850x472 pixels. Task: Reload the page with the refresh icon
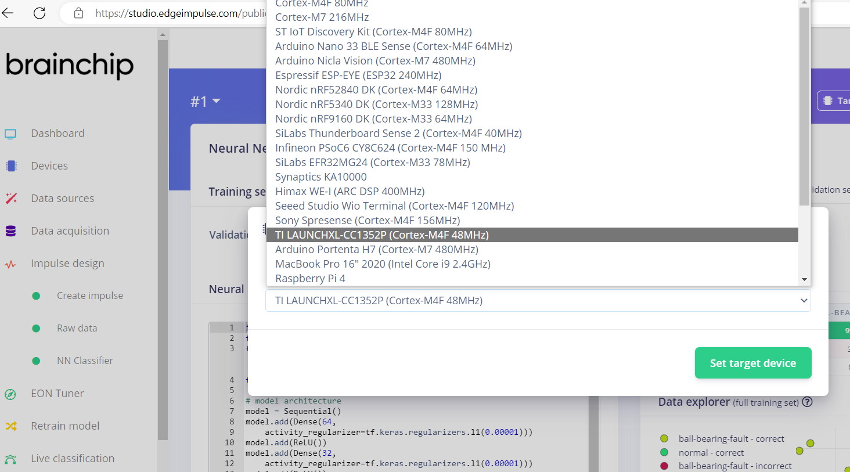point(39,13)
